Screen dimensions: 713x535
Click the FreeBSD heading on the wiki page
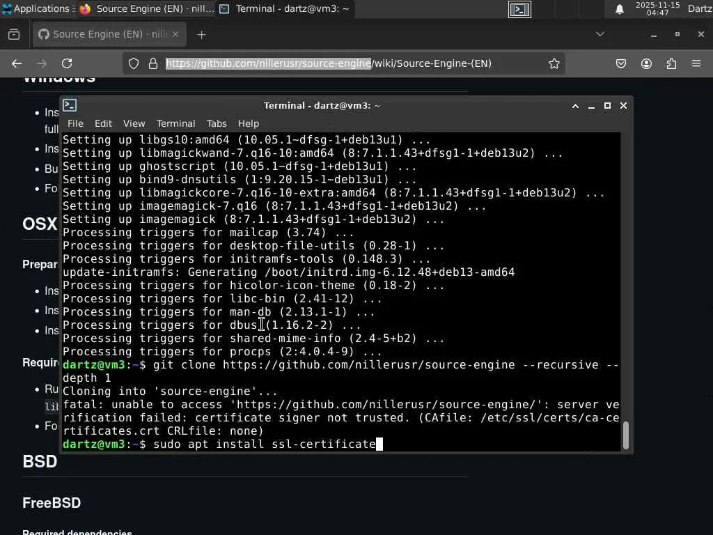(x=52, y=503)
